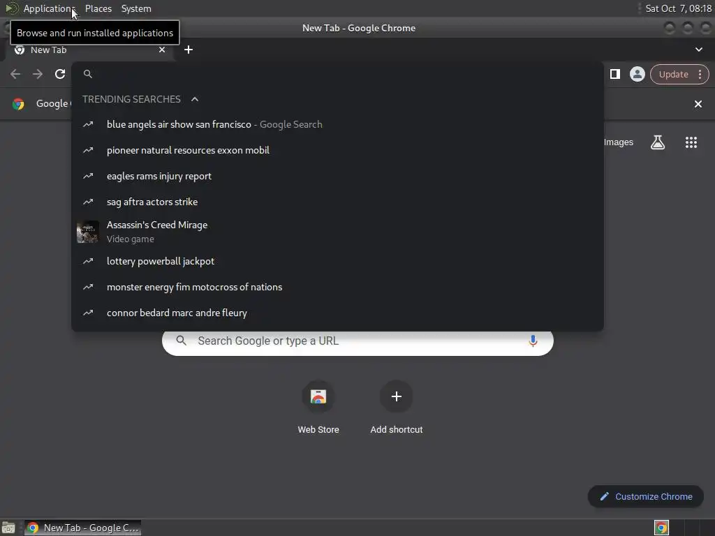This screenshot has height=536, width=715.
Task: Open the profile avatar menu
Action: 637,74
